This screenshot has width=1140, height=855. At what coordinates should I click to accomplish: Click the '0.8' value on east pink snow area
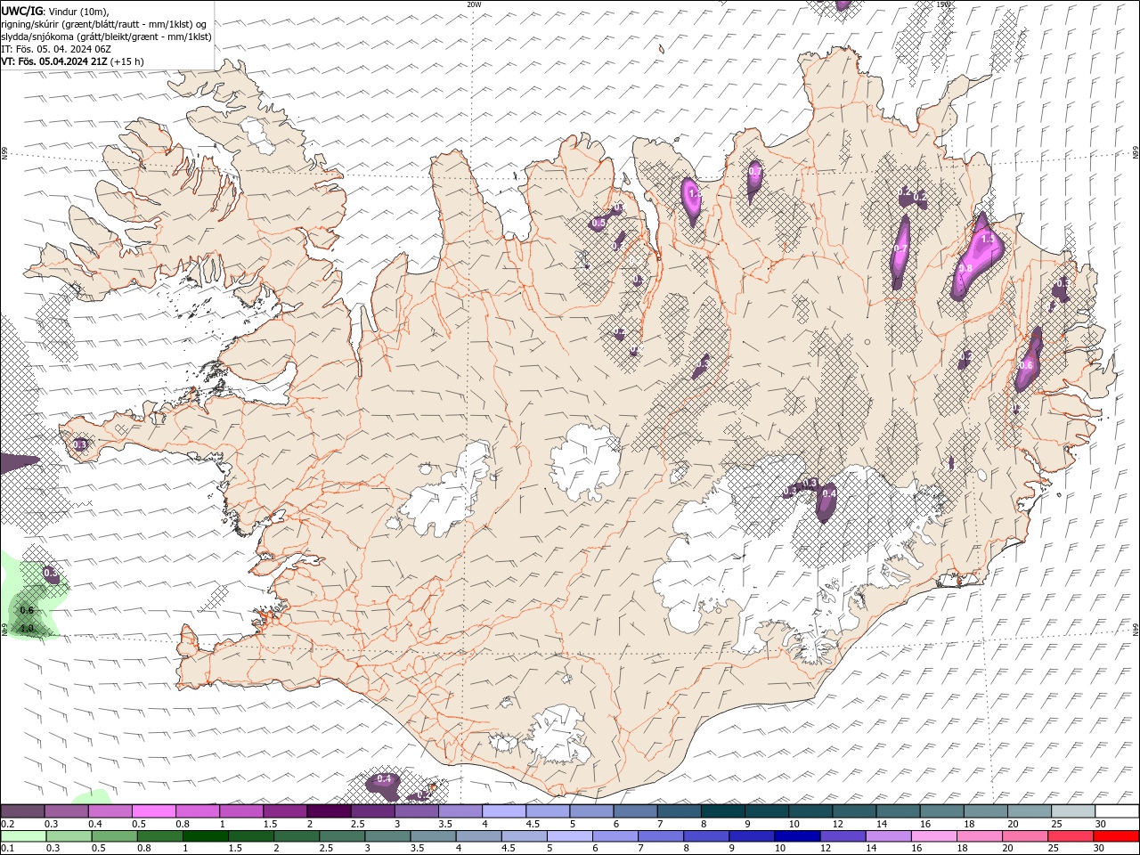965,268
